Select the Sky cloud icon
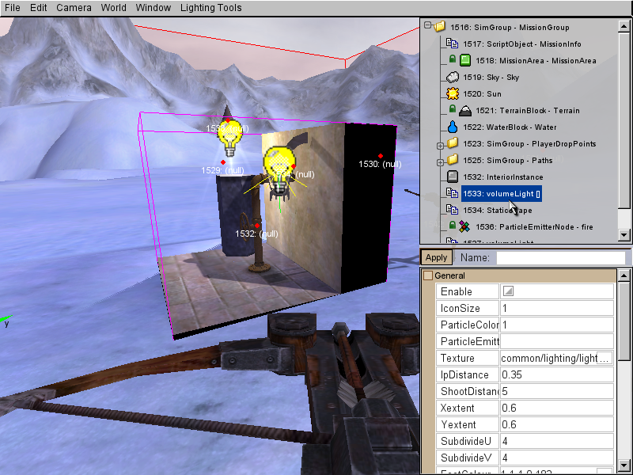The image size is (633, 475). (453, 77)
